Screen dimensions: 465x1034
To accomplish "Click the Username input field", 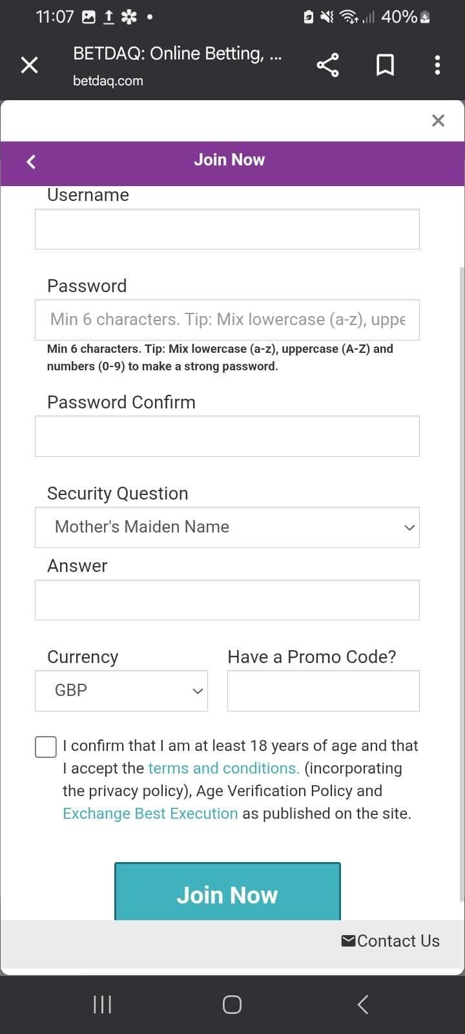I will pos(227,229).
